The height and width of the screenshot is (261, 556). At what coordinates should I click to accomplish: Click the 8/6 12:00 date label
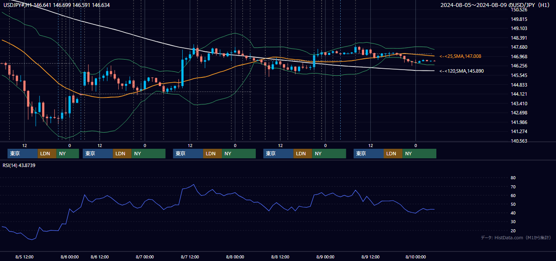point(100,257)
